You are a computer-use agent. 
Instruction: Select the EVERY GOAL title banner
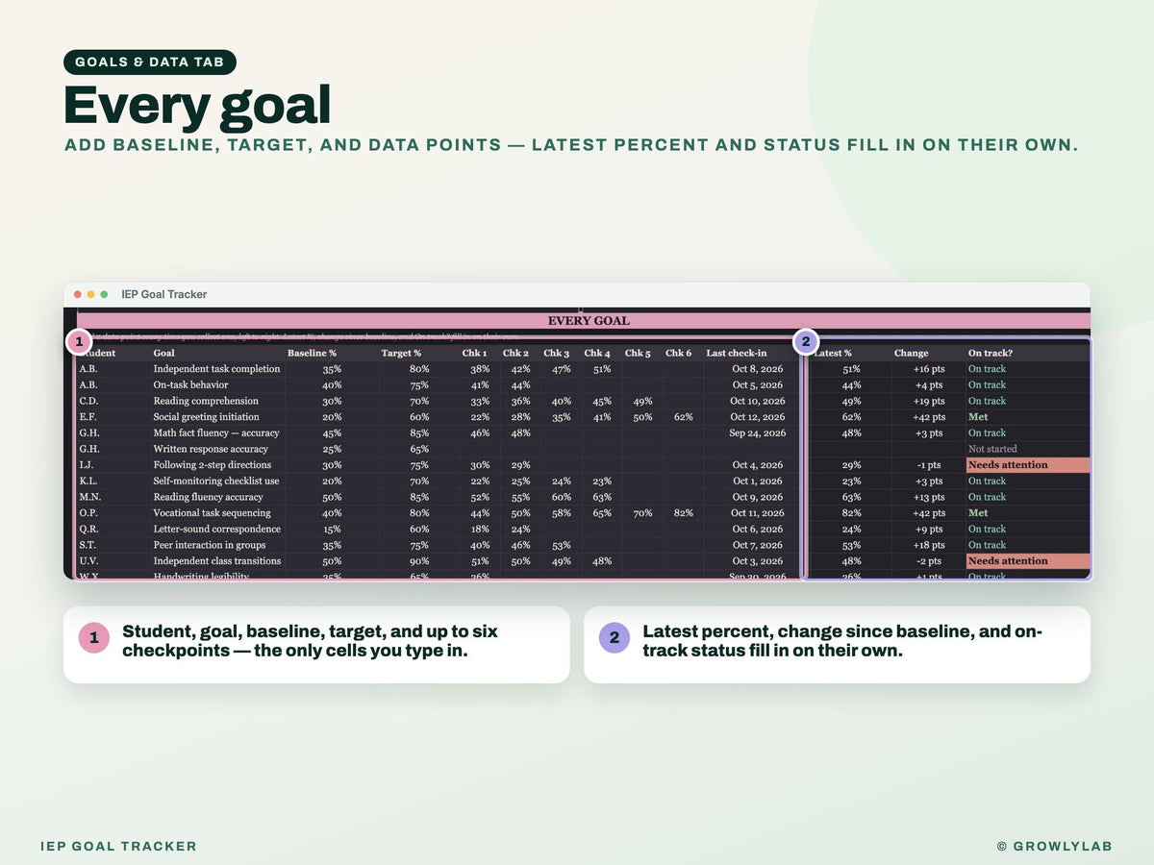(x=584, y=321)
